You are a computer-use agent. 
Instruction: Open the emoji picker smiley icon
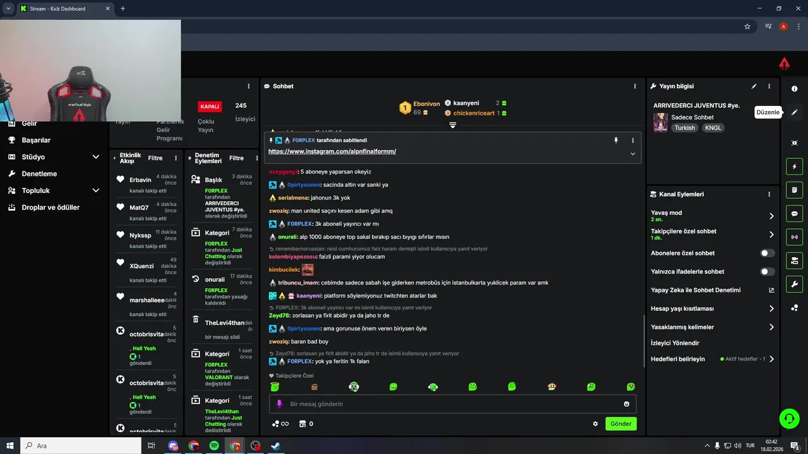point(626,404)
